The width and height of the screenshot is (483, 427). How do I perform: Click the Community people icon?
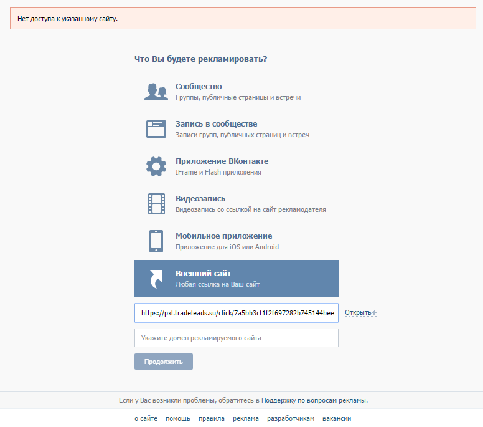tap(156, 92)
